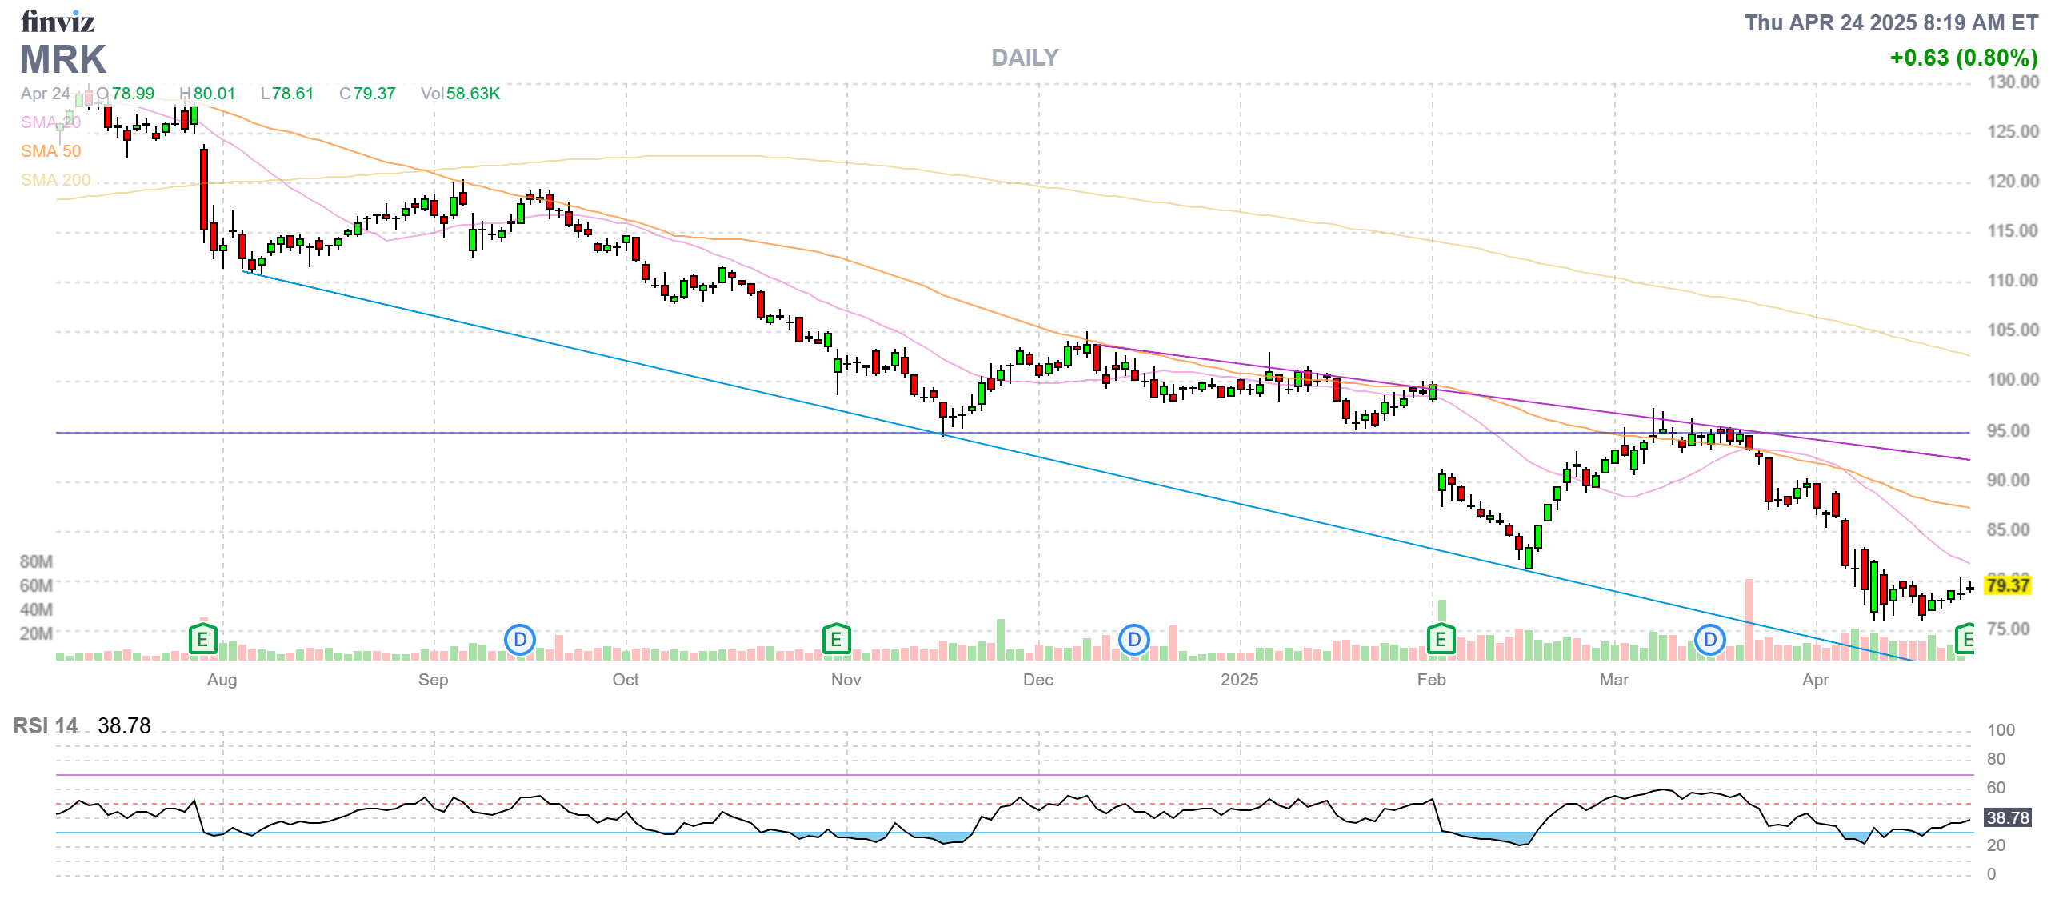Viewport: 2059px width, 899px height.
Task: Click the 2025 label on time axis
Action: click(1239, 680)
